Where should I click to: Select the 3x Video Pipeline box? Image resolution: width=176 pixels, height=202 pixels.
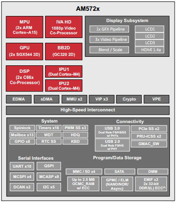109,39
